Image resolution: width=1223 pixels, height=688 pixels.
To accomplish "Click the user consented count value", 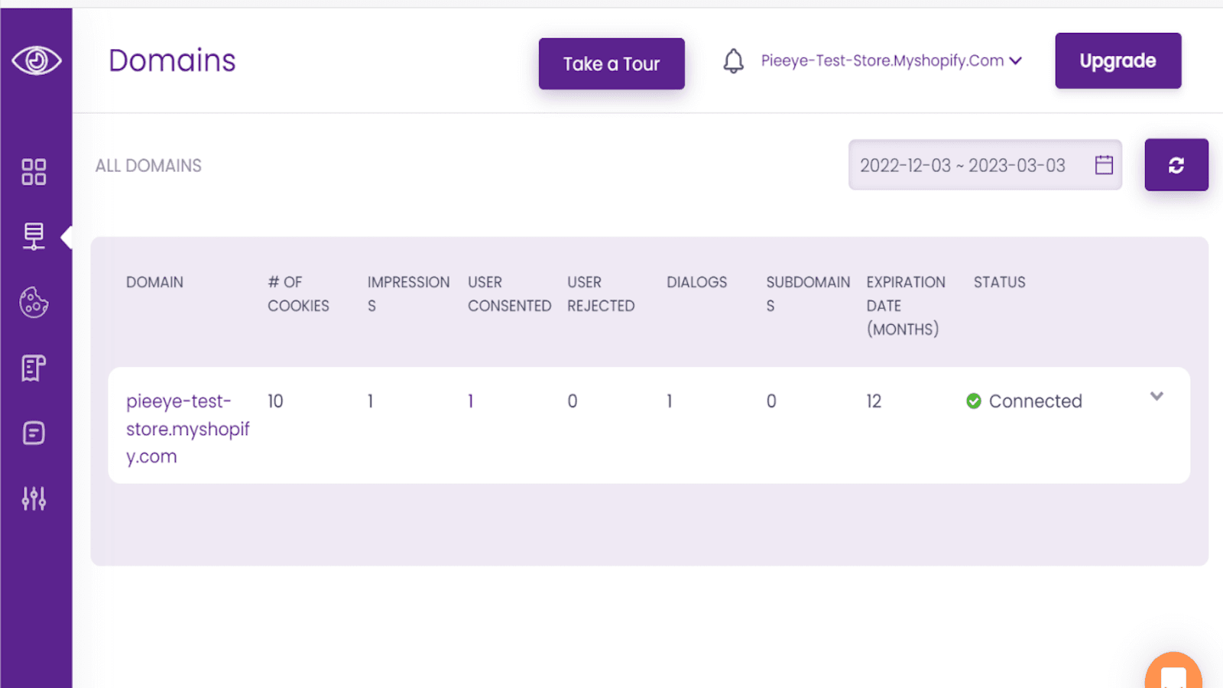I will click(x=471, y=401).
